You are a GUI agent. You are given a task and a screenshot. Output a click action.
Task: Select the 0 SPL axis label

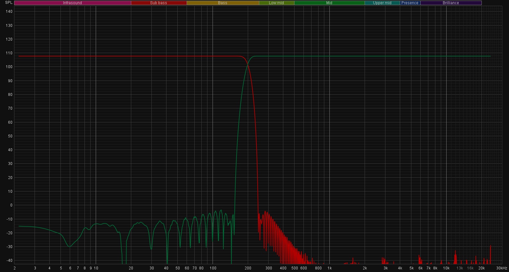[x=11, y=205]
